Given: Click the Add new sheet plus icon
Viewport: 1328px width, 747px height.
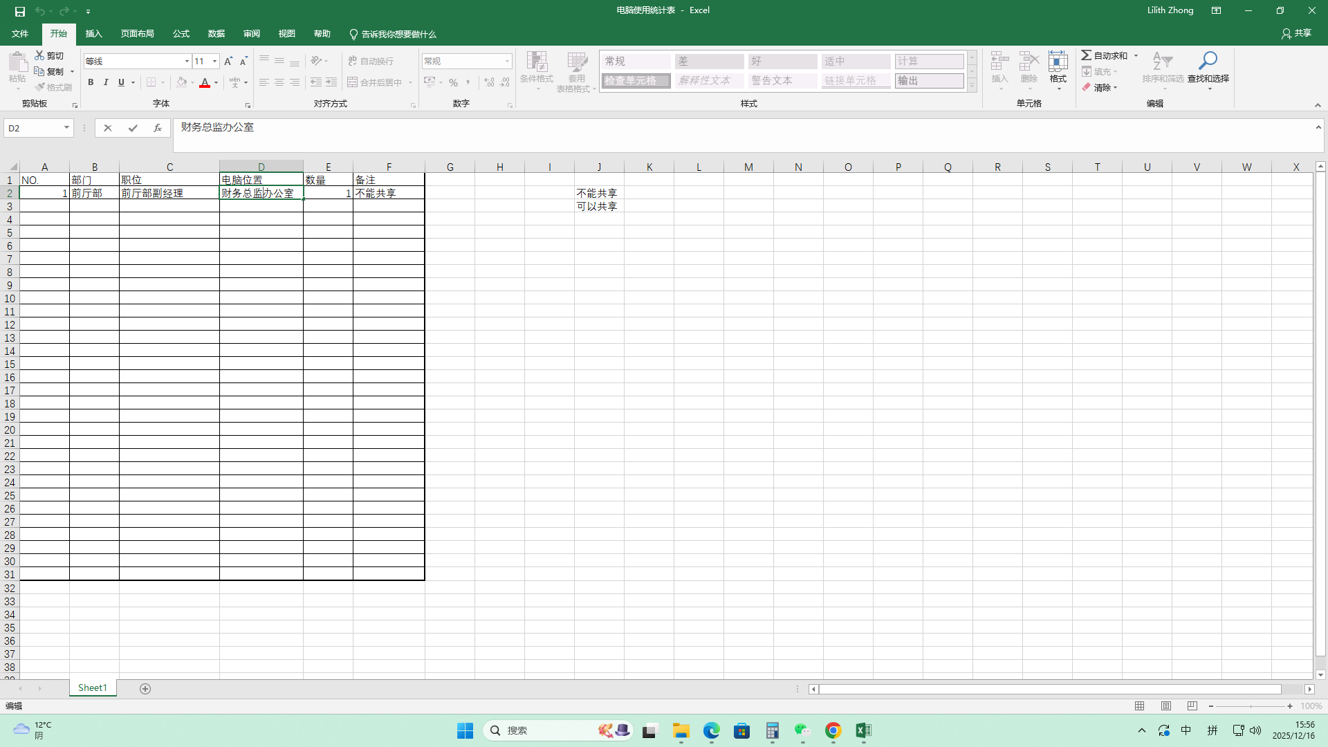Looking at the screenshot, I should (145, 688).
